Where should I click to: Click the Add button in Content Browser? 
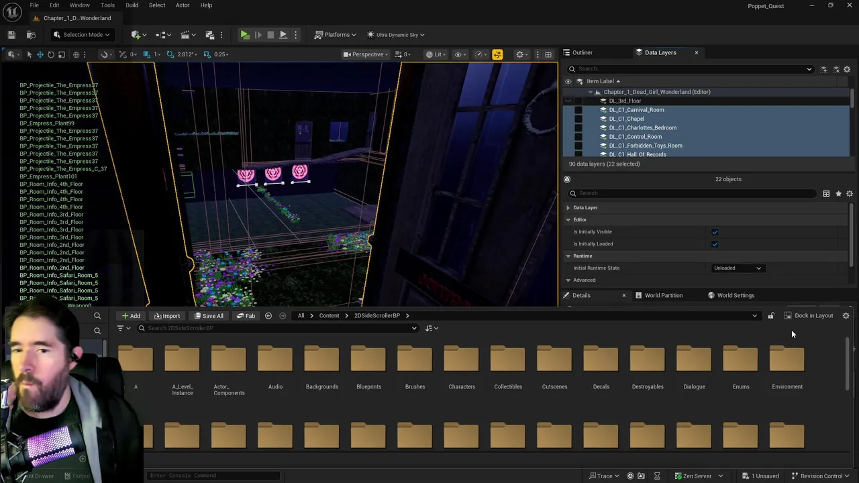(x=131, y=316)
